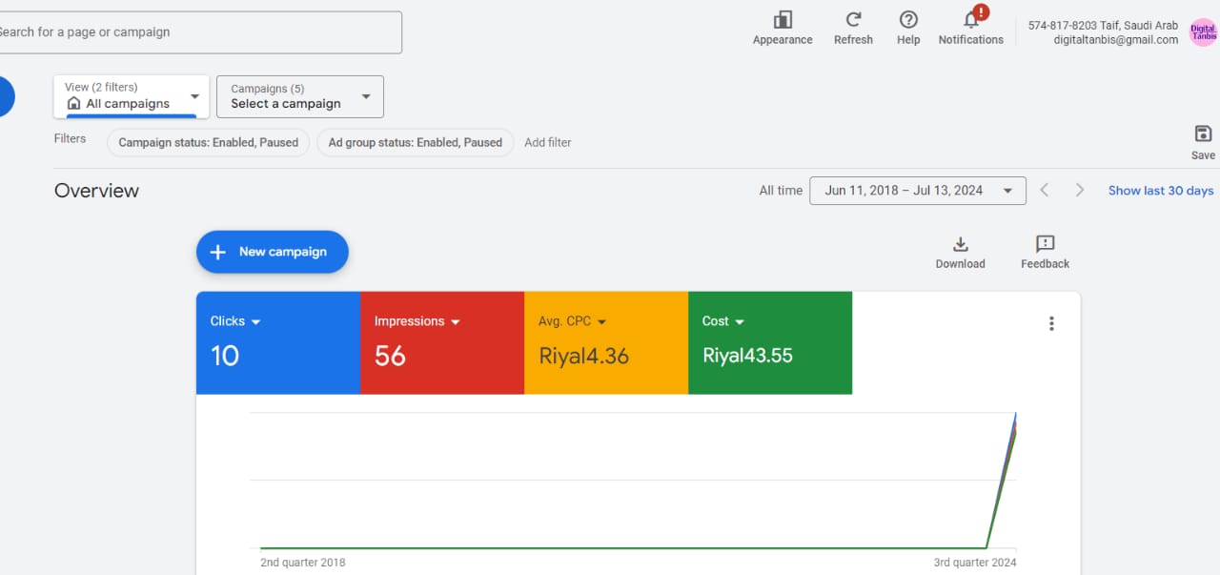Open the scorecard three-dot menu
This screenshot has width=1220, height=575.
click(x=1051, y=323)
